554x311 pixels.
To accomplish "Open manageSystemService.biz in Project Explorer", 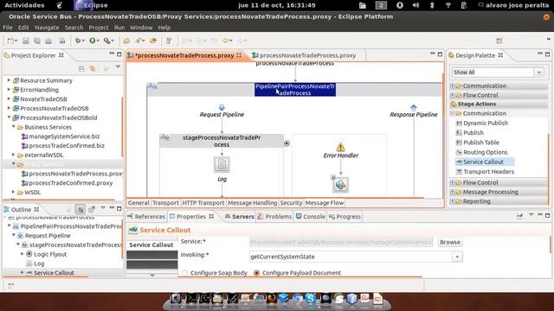I will (x=64, y=136).
